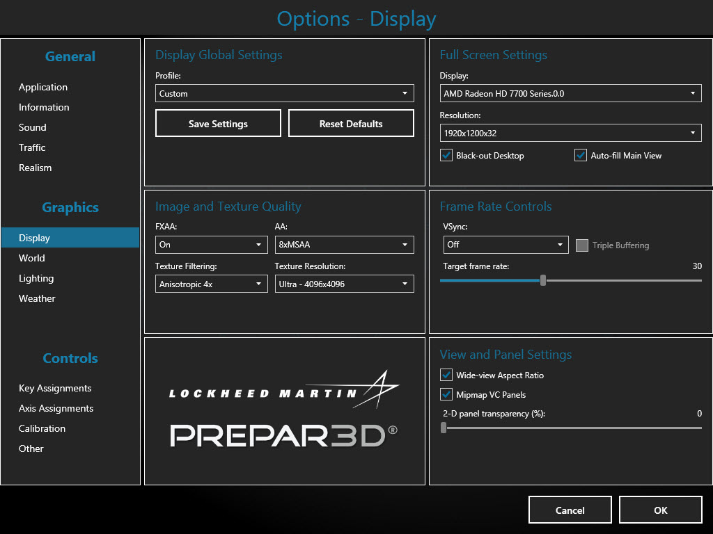Open the Lighting settings page
This screenshot has width=713, height=534.
tap(36, 278)
